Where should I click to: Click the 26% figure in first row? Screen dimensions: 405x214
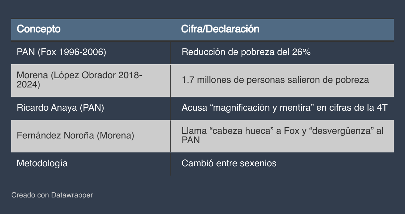pos(301,52)
